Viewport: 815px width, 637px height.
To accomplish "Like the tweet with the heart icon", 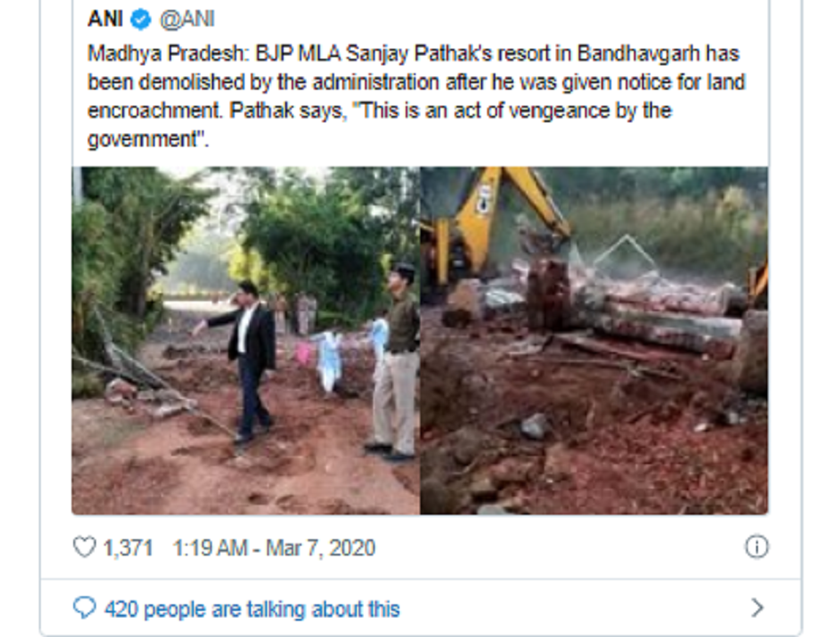I will click(84, 547).
